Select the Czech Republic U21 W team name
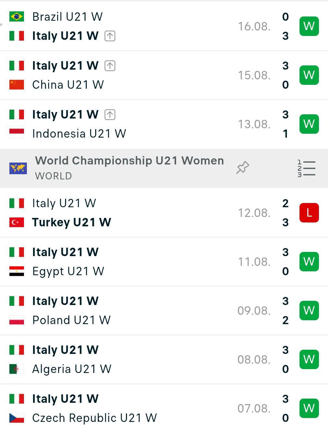 coord(95,418)
